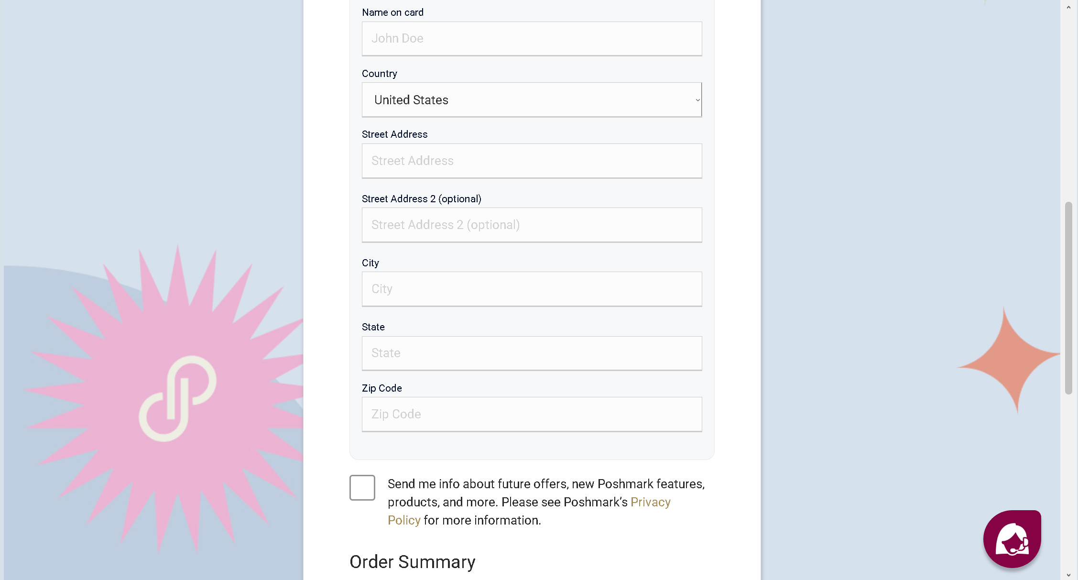Viewport: 1078px width, 580px height.
Task: Focus the Street Address input field
Action: coord(532,161)
